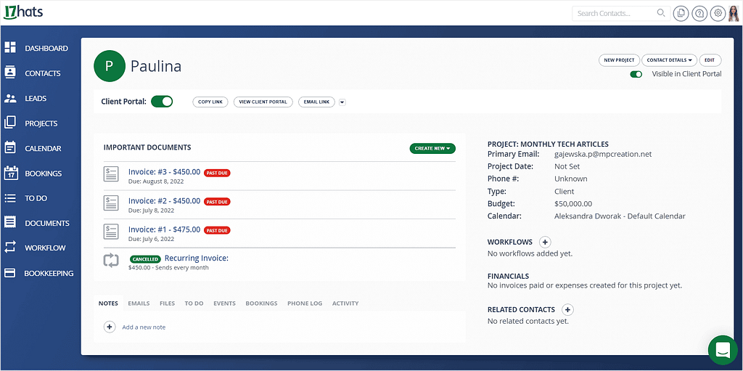Screen dimensions: 743x371
Task: Open Bookings sidebar icon
Action: tap(10, 174)
